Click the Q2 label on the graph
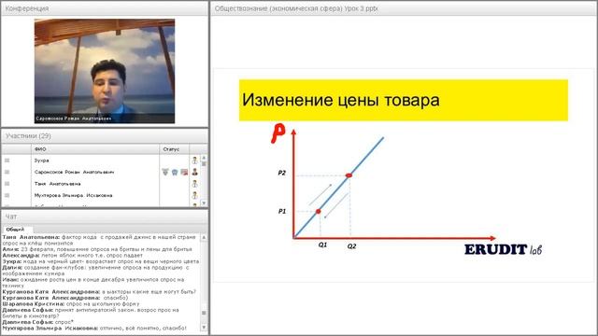598x336 pixels. point(351,246)
